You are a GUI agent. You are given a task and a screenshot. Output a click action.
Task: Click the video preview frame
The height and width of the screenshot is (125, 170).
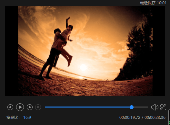click(85, 51)
